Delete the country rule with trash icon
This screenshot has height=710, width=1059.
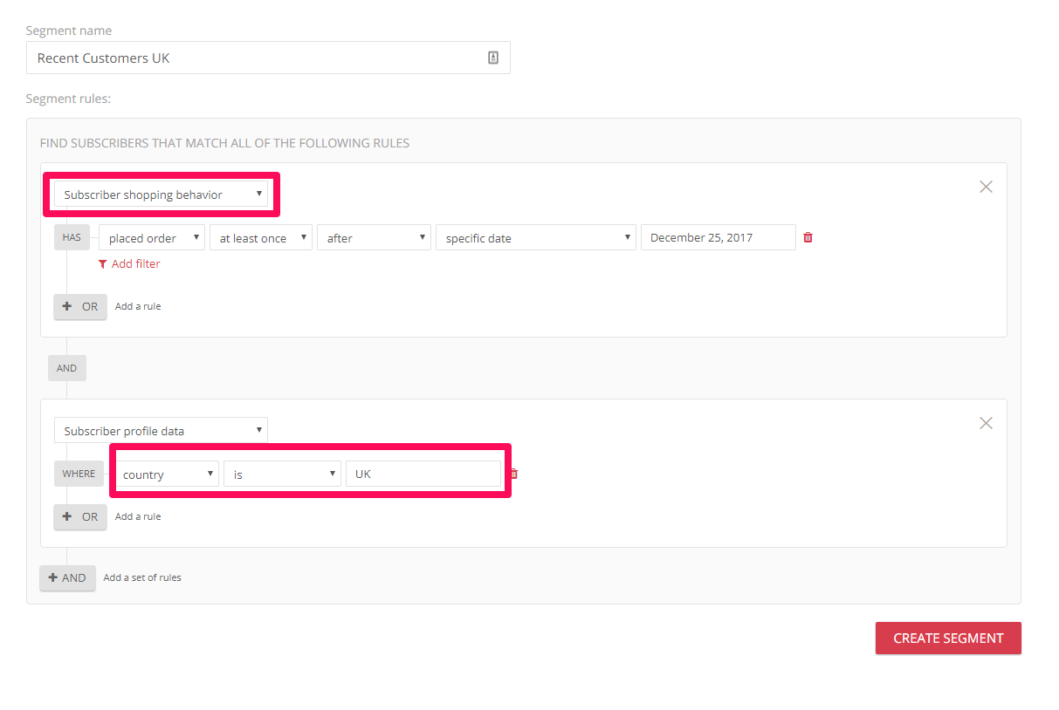pyautogui.click(x=513, y=474)
